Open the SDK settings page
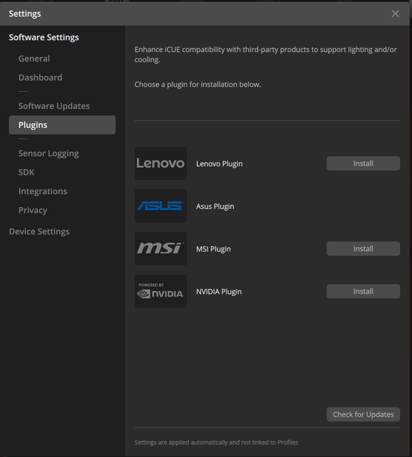 pyautogui.click(x=26, y=172)
